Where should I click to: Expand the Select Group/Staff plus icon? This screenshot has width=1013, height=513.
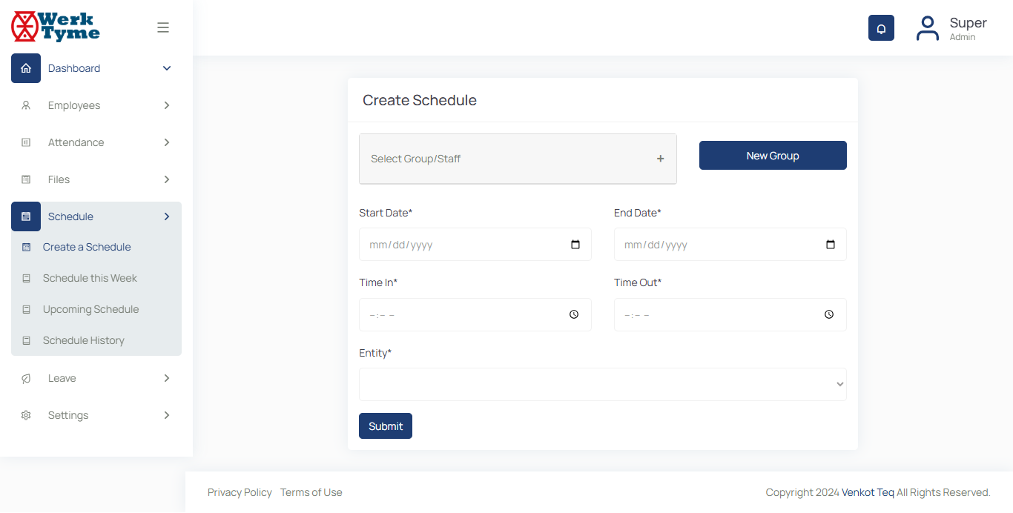tap(660, 159)
